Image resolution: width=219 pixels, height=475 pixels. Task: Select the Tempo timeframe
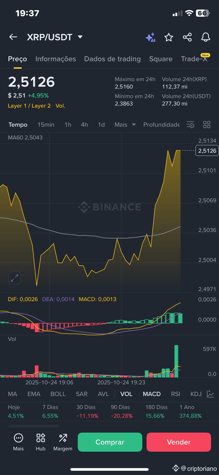(x=18, y=125)
